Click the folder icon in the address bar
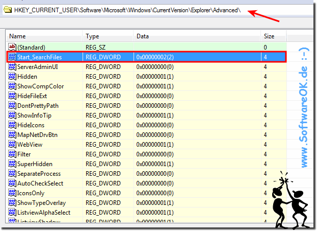 tap(8, 10)
